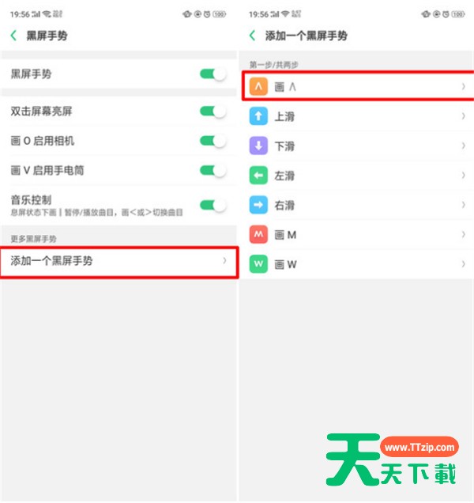This screenshot has width=474, height=503.
Task: Open the 右滑 gesture row
Action: (357, 205)
